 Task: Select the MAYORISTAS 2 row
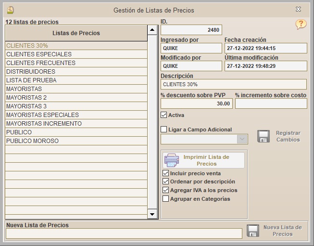pyautogui.click(x=76, y=98)
